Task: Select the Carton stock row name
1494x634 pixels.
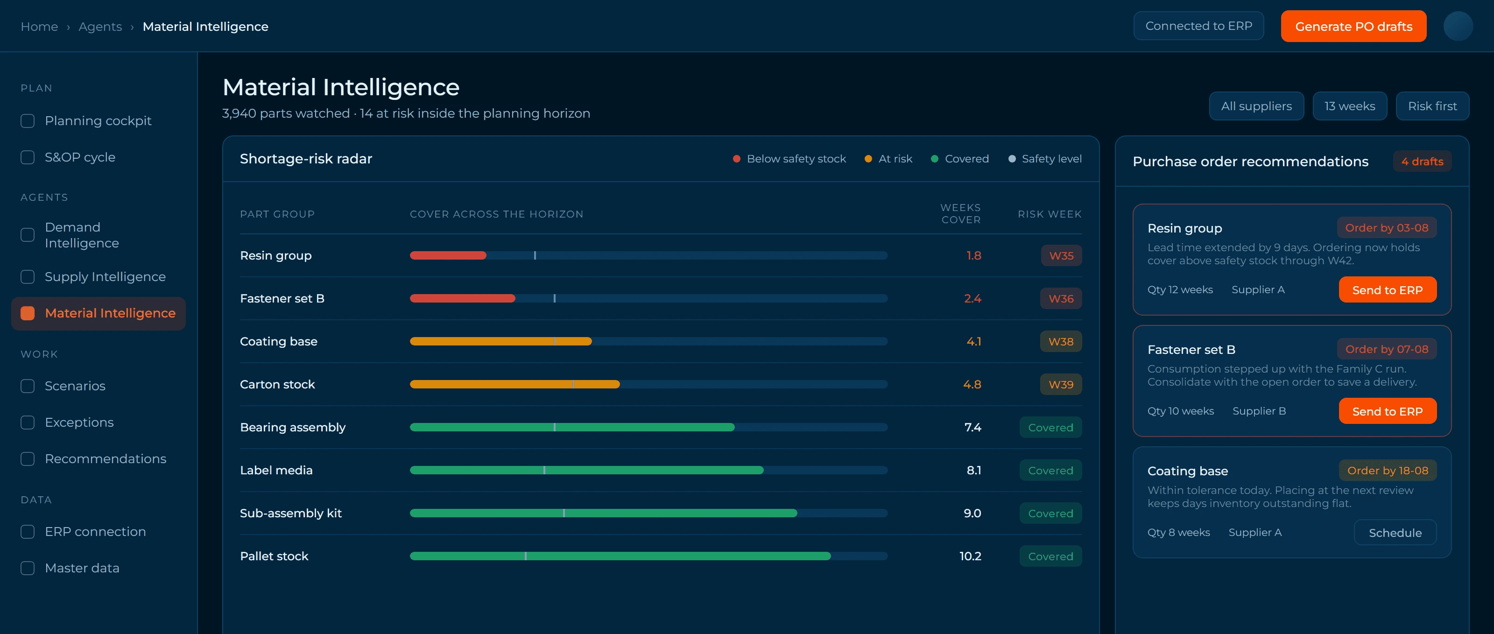Action: pyautogui.click(x=277, y=384)
